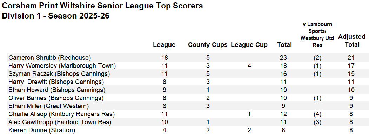This screenshot has height=134, width=369.
Task: Select Charlie Allsop (Kintbury Rangers Res) name
Action: [x=61, y=114]
